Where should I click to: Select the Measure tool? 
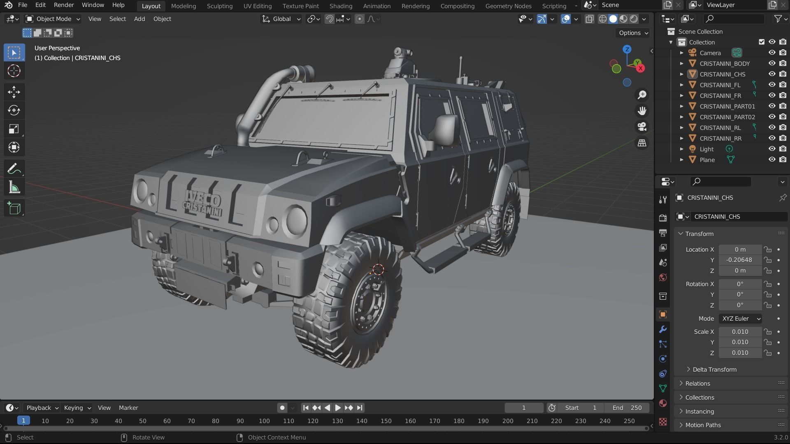click(14, 187)
